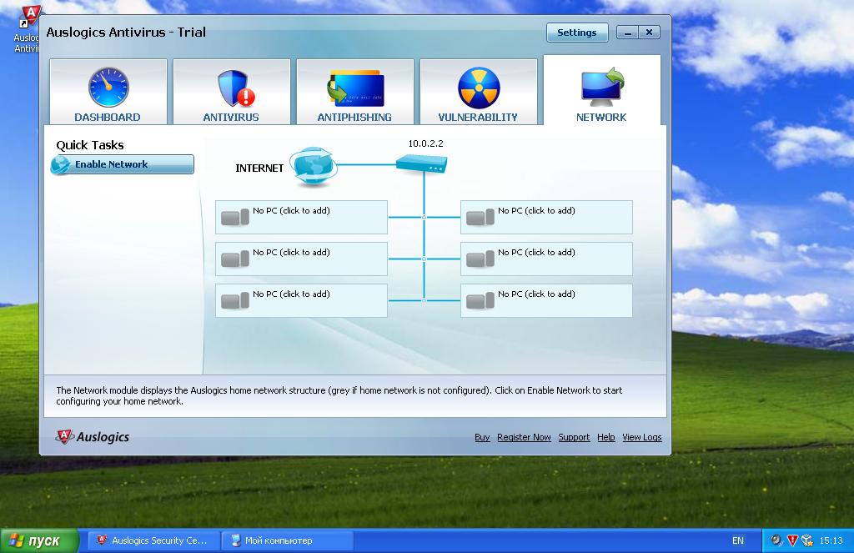Minimize the Auslogics Antivirus window
The height and width of the screenshot is (553, 854).
coord(627,33)
